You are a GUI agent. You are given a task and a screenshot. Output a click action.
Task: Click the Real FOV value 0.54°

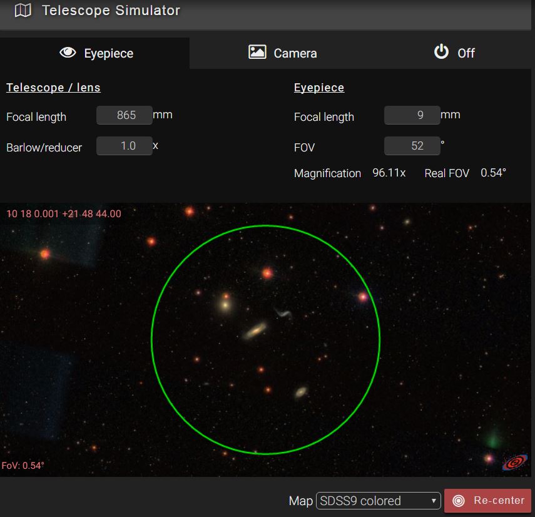pyautogui.click(x=493, y=173)
